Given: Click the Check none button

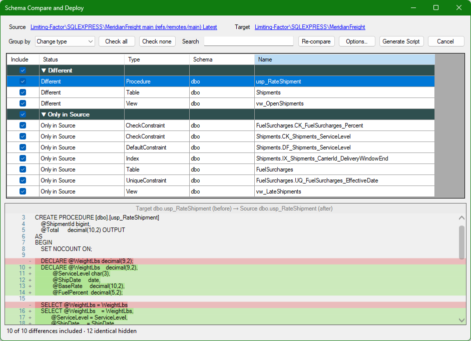Looking at the screenshot, I should (x=157, y=41).
